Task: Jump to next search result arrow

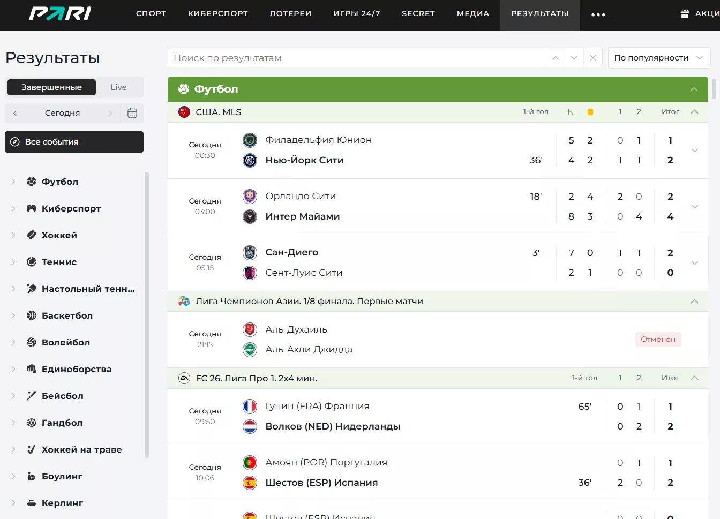Action: tap(574, 58)
